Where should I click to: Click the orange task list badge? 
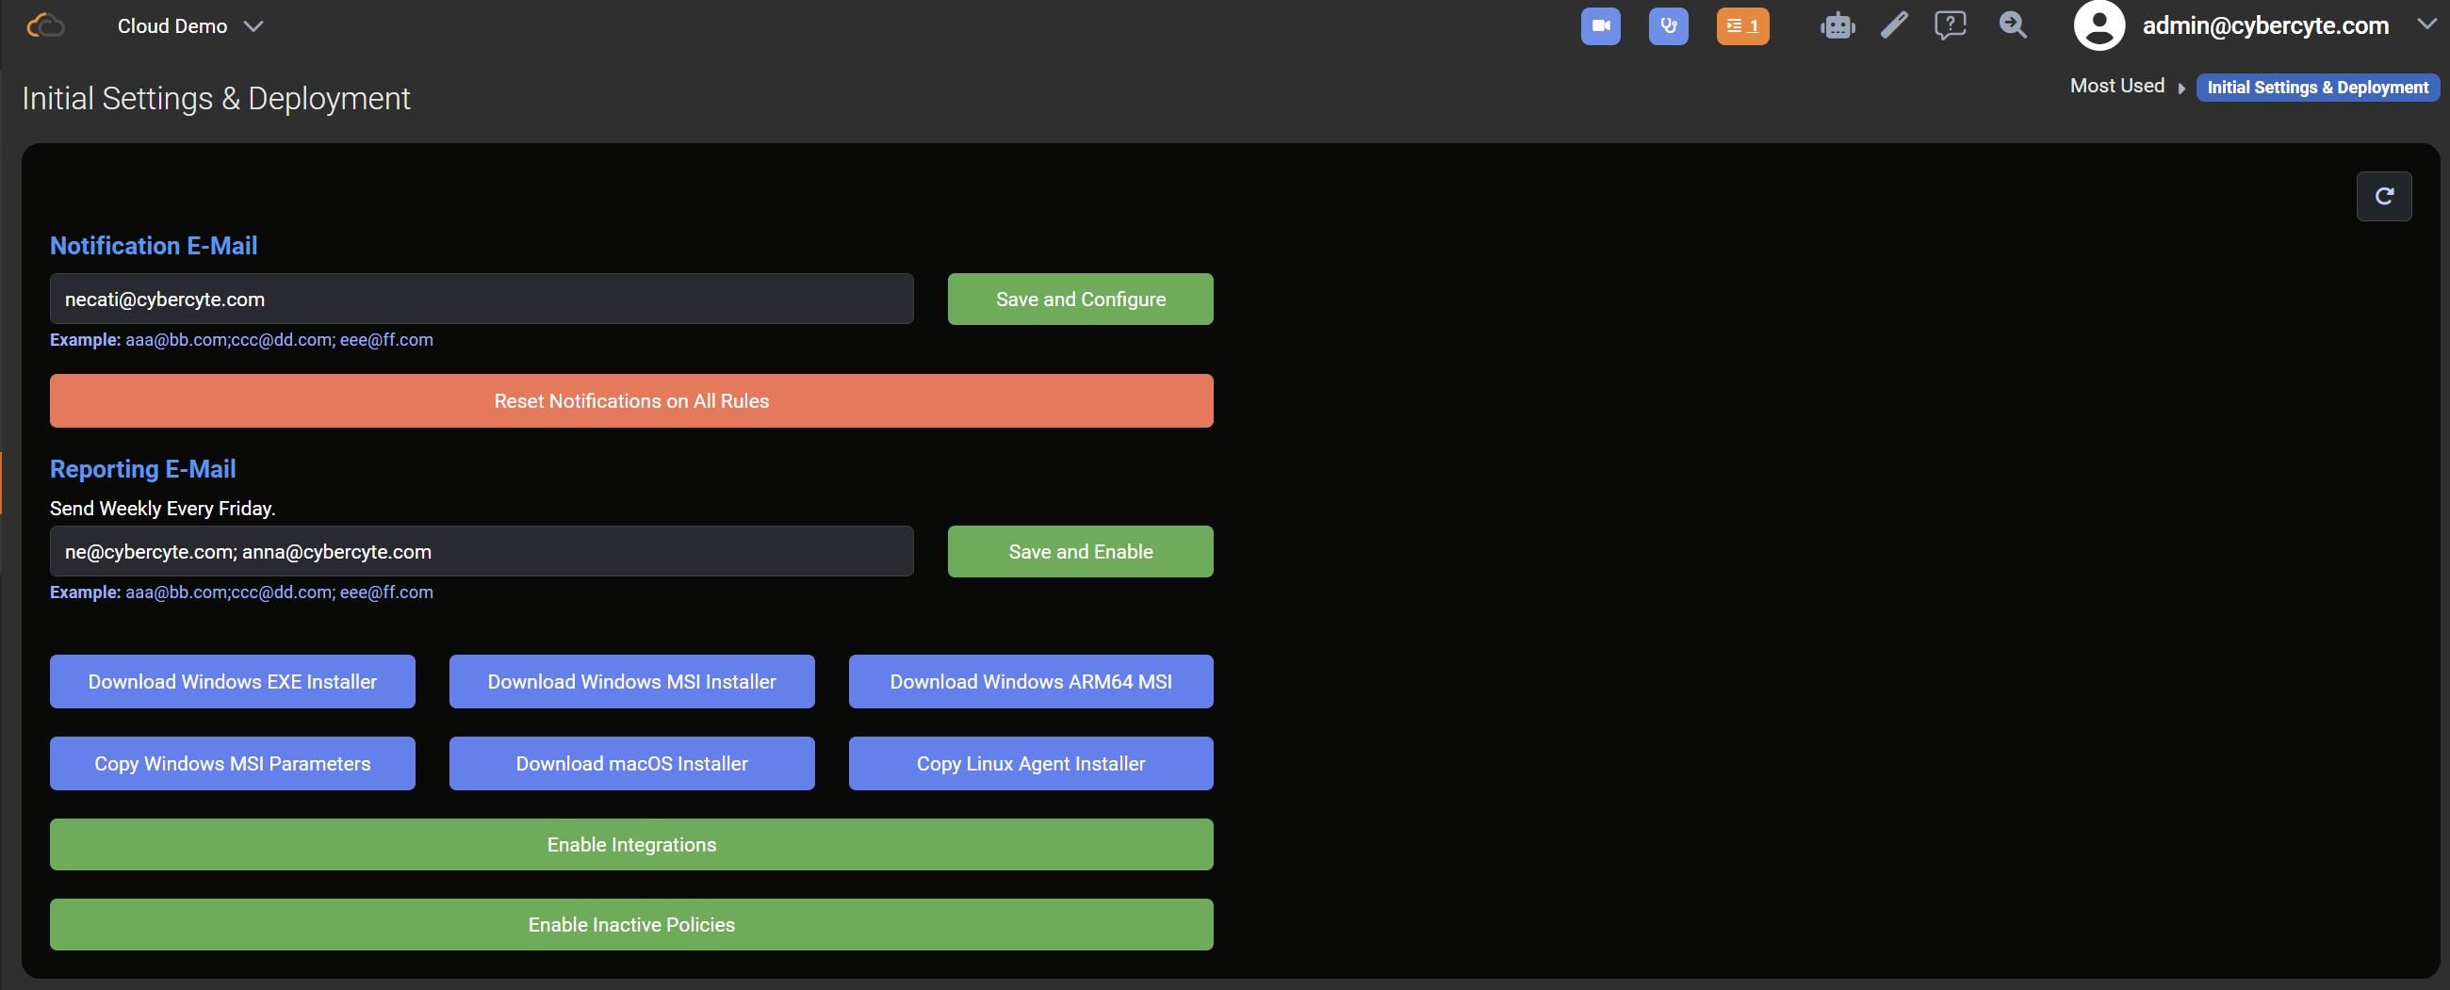pos(1742,25)
